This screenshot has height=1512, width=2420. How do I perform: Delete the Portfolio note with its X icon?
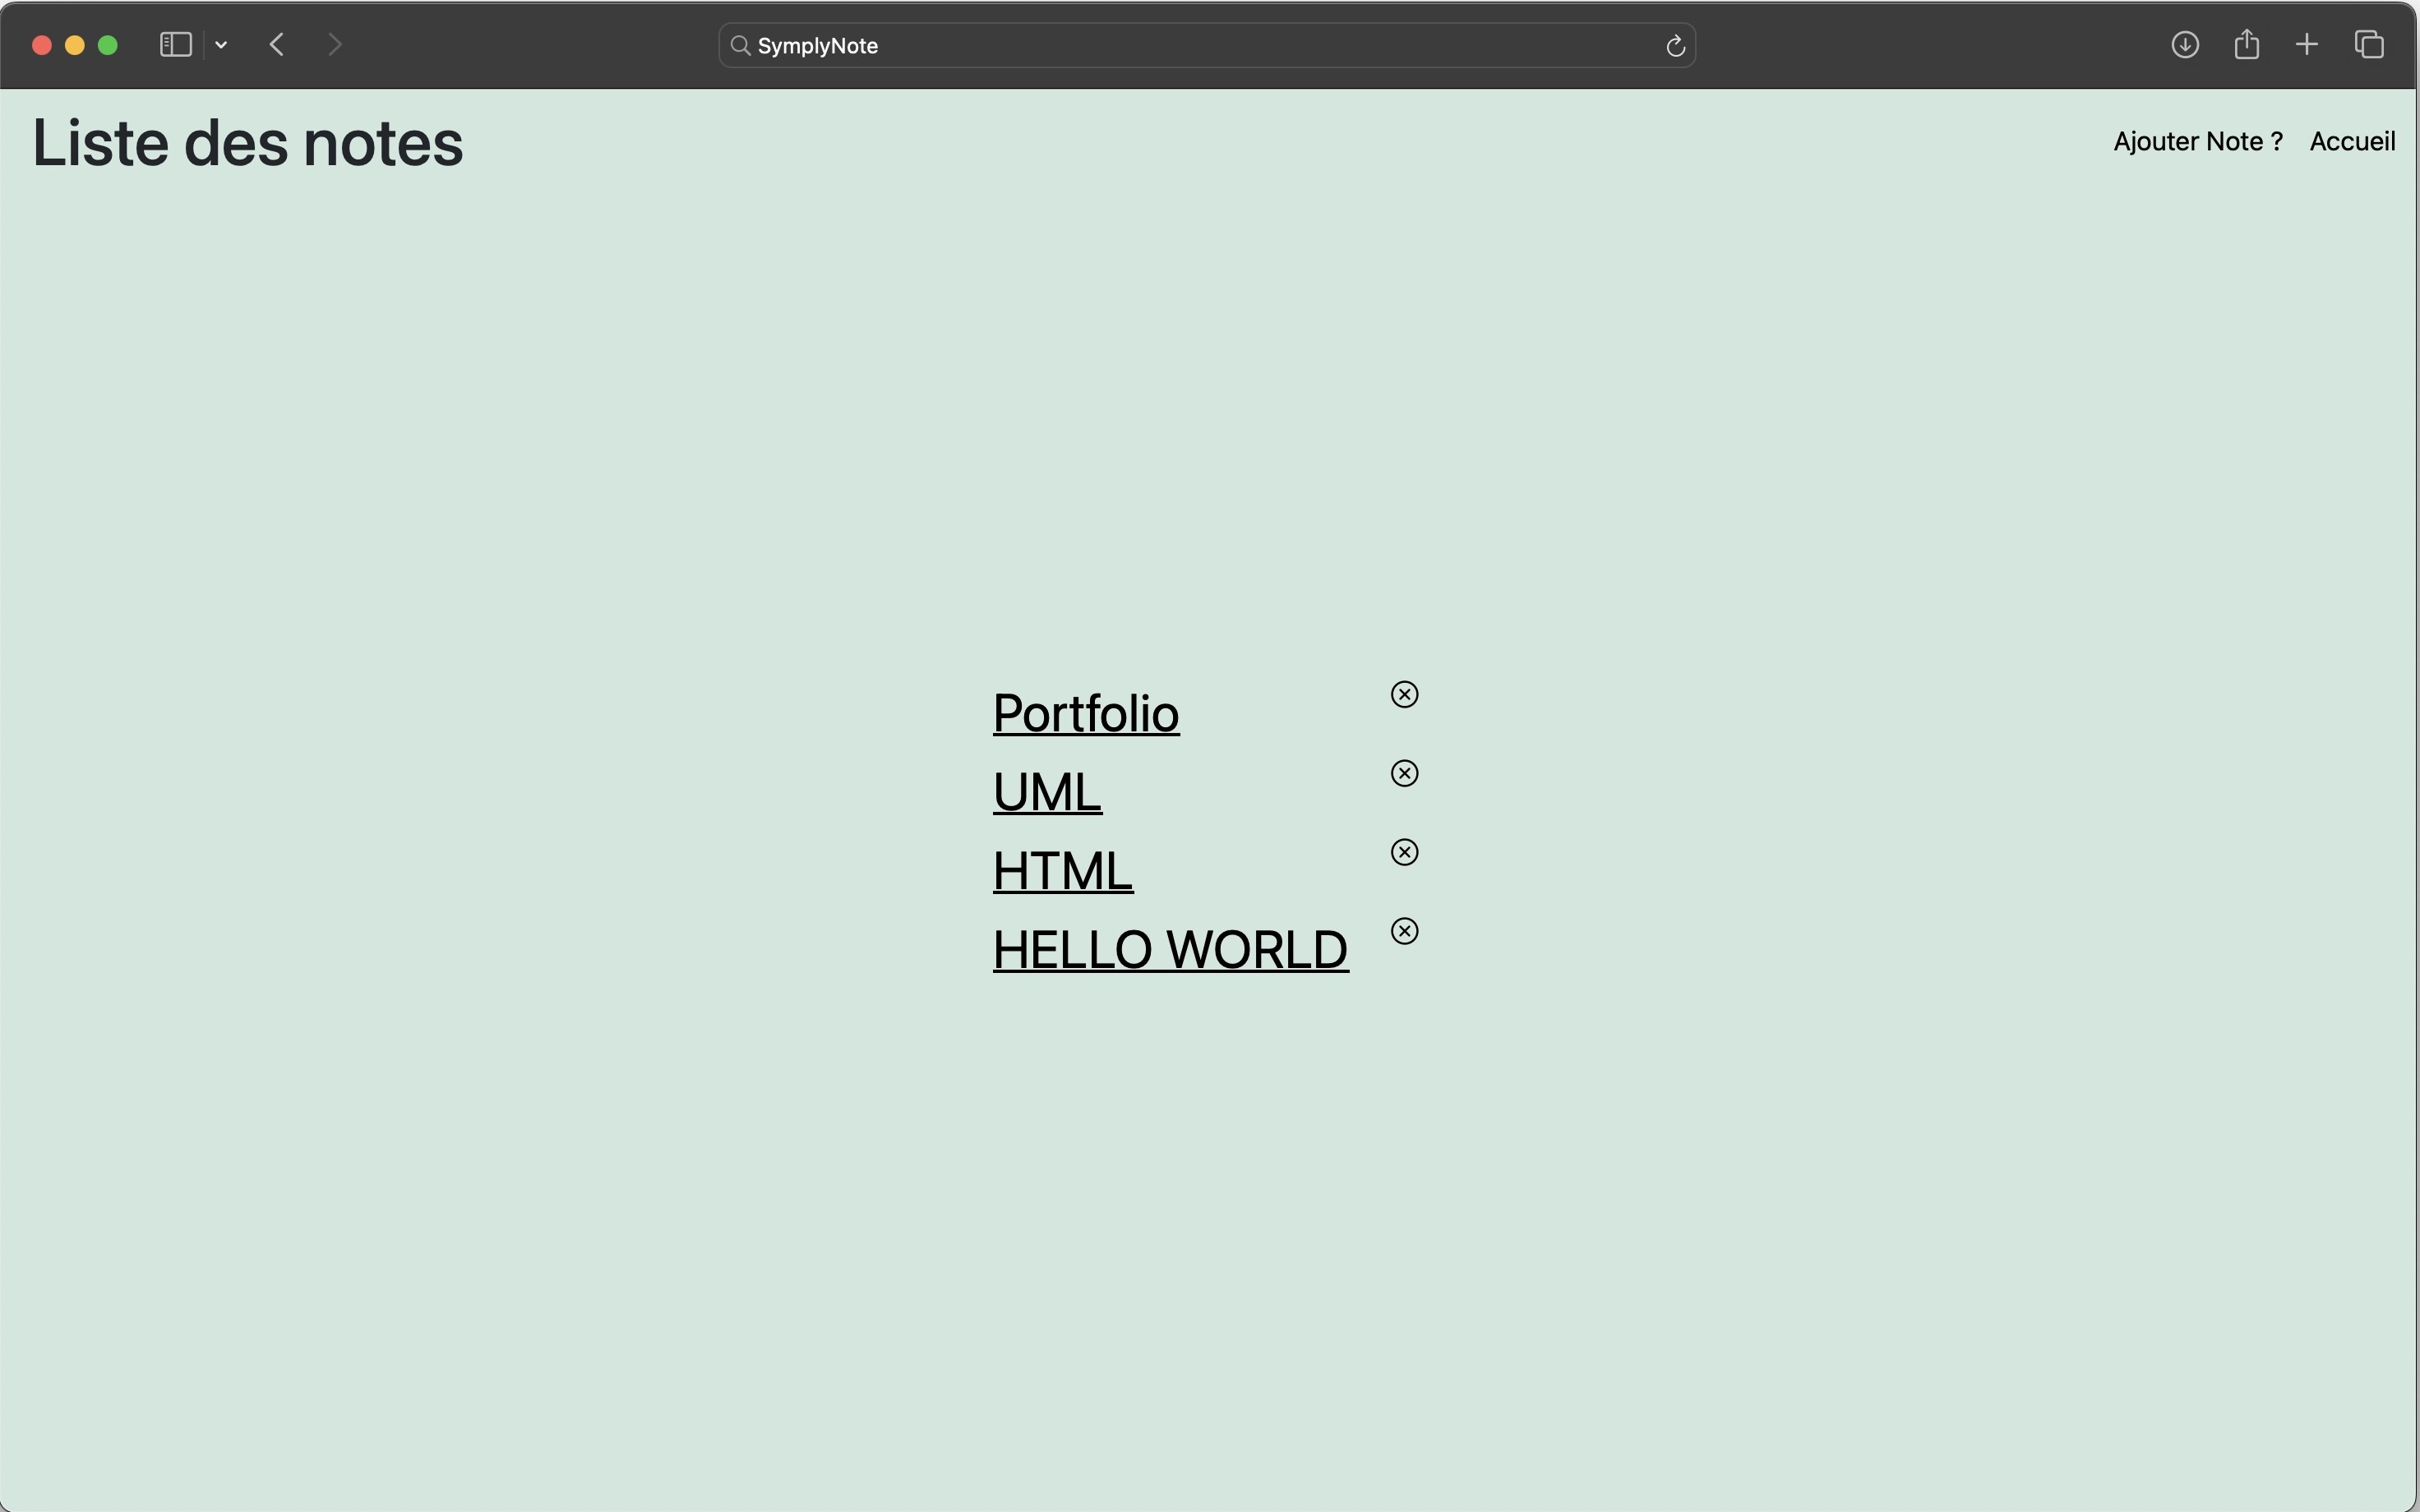tap(1404, 694)
